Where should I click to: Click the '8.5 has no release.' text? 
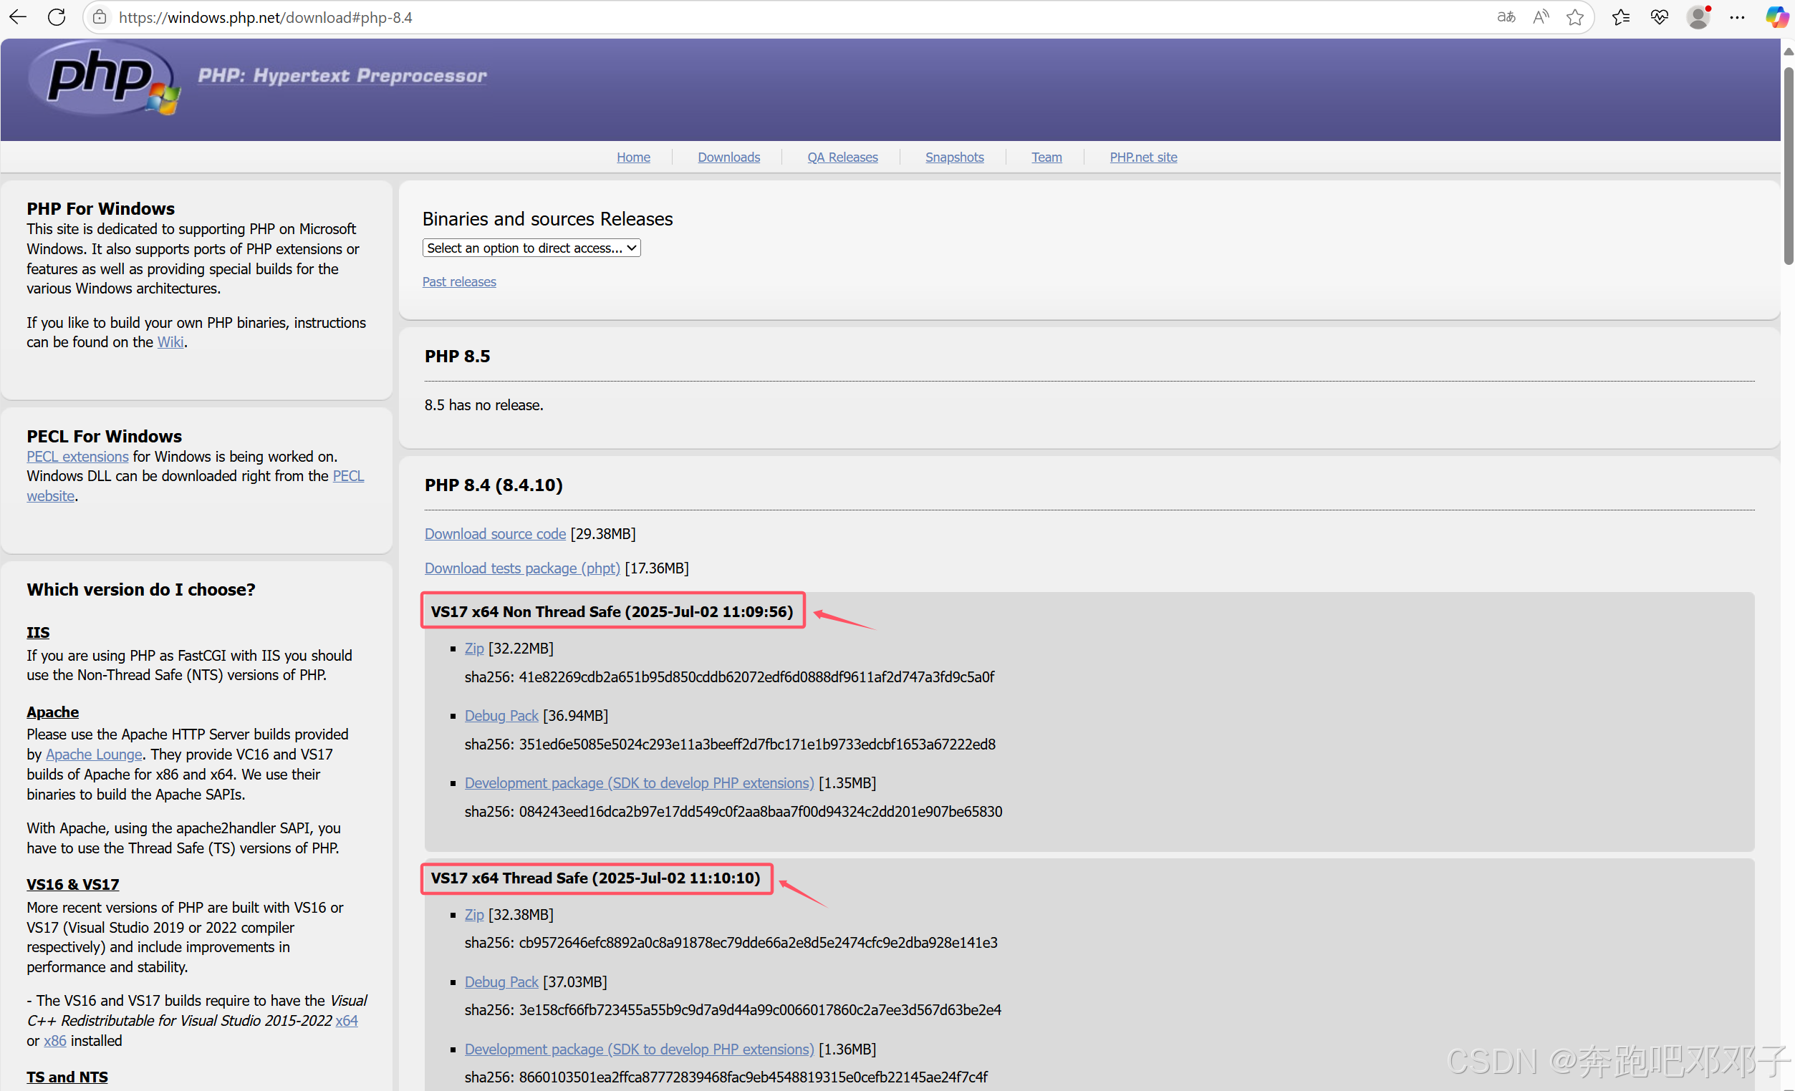(x=483, y=405)
